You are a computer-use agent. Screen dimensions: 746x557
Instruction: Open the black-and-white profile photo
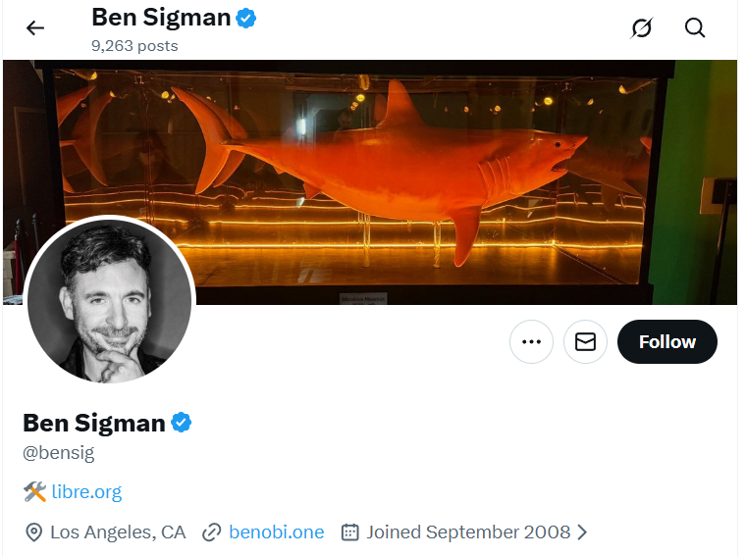coord(110,299)
